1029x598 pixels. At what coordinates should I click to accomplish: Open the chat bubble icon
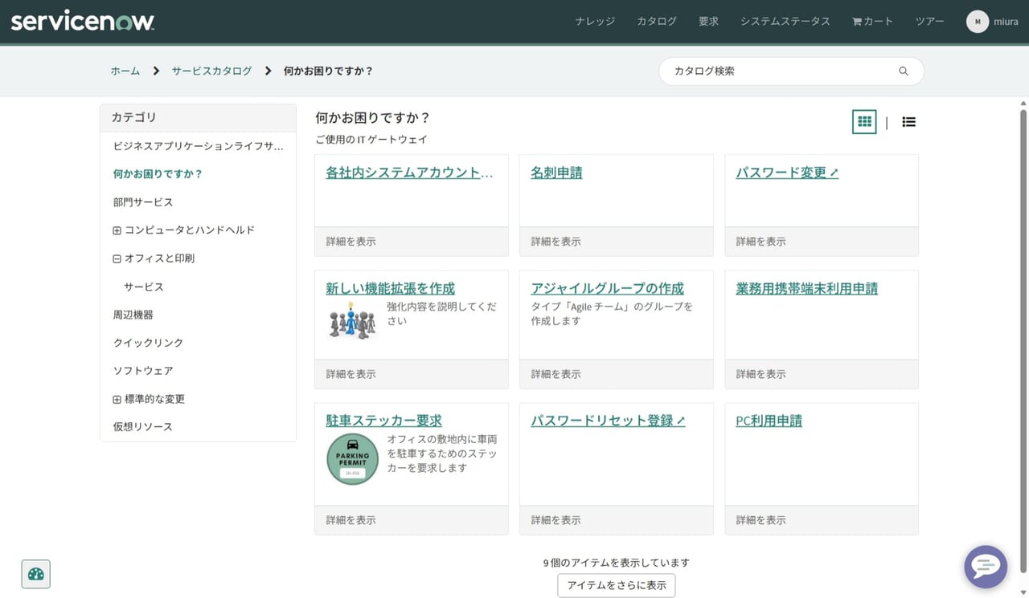(x=985, y=567)
